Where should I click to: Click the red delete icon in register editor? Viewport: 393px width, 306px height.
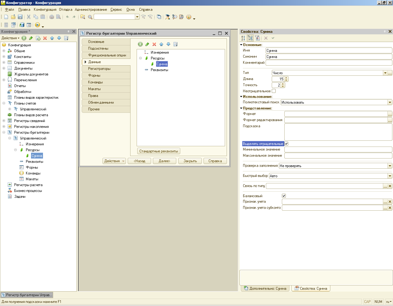point(154,44)
